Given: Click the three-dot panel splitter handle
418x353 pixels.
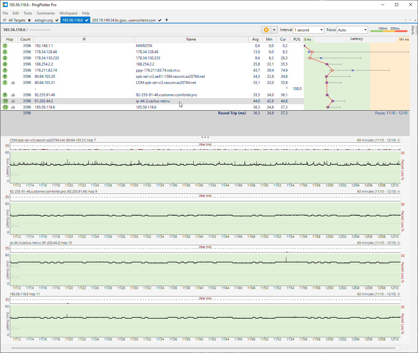Looking at the screenshot, I should [x=205, y=137].
